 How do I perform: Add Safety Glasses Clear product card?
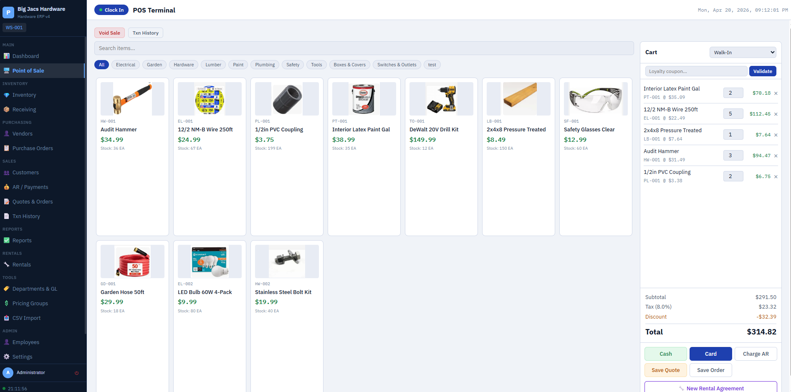coord(596,157)
